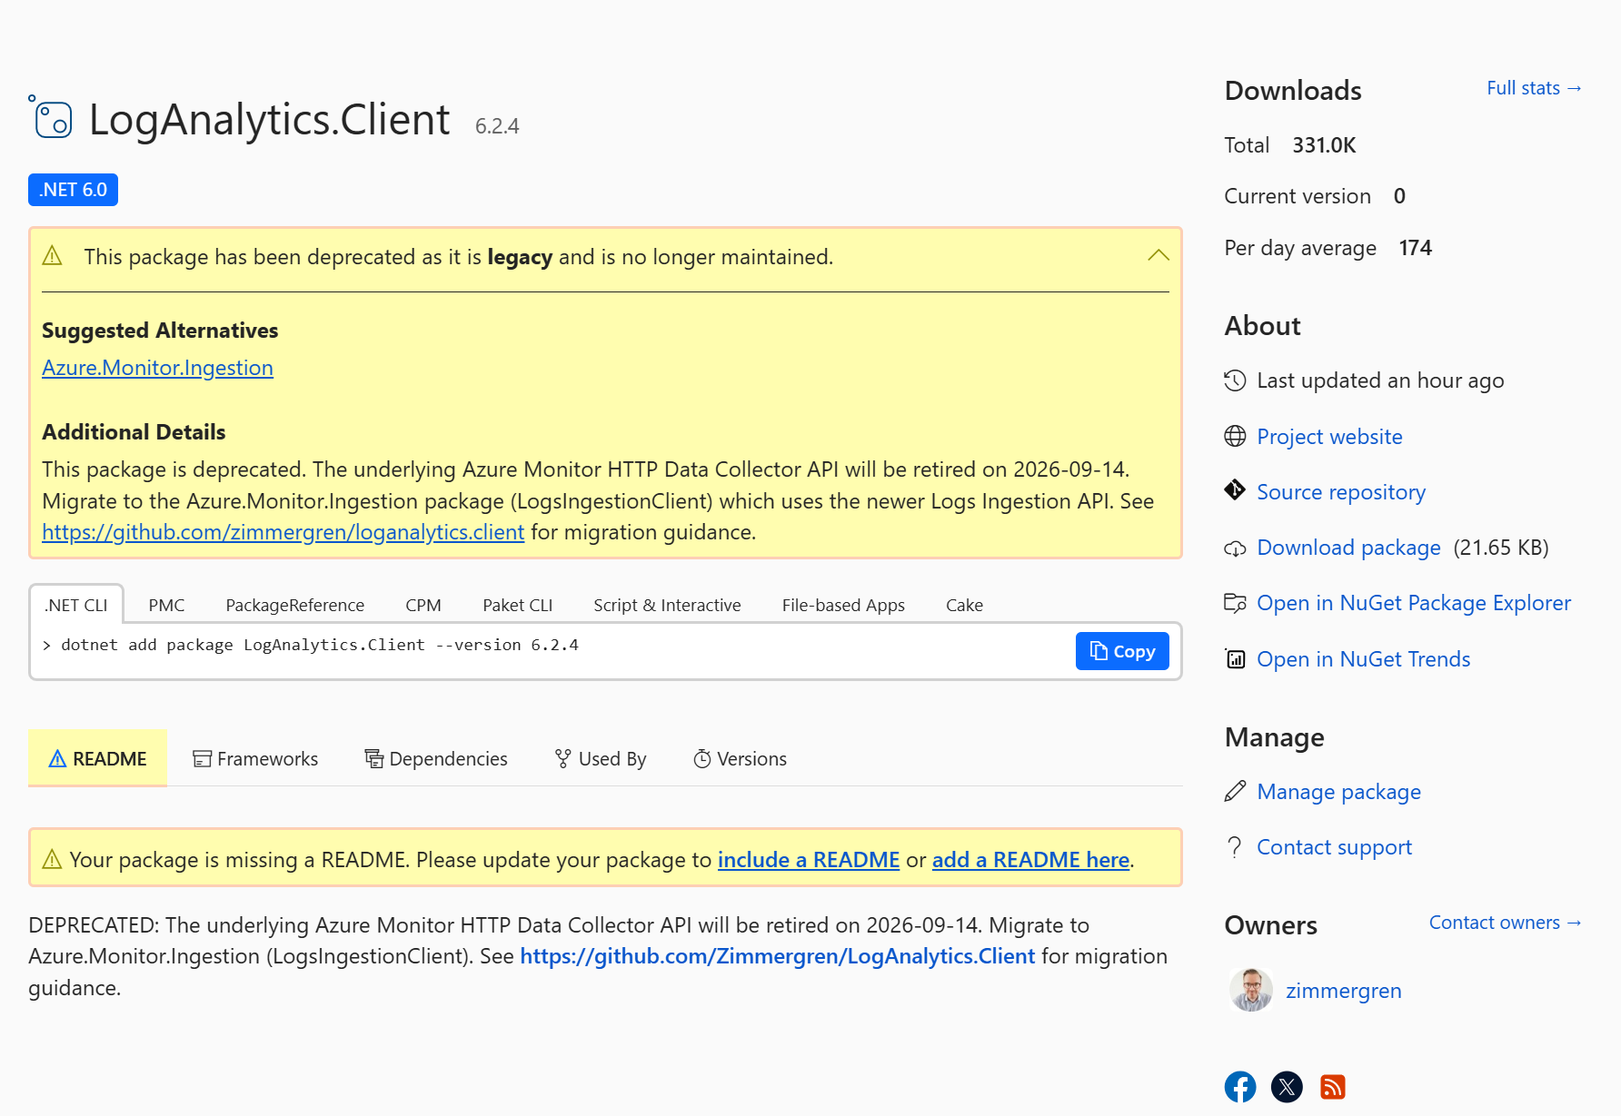This screenshot has height=1116, width=1621.
Task: Switch to the Dependencies tab
Action: point(435,758)
